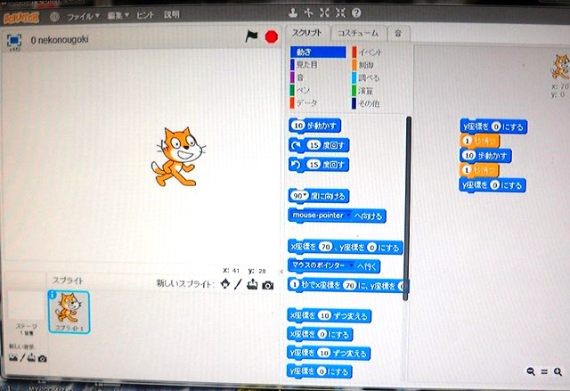Click the block help question icon

pyautogui.click(x=356, y=13)
